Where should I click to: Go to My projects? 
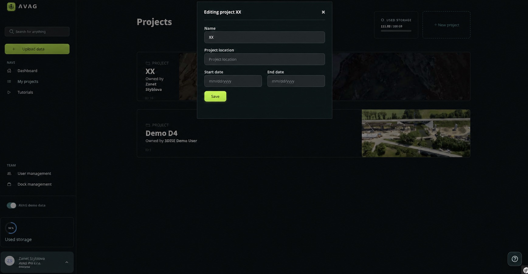click(x=28, y=81)
